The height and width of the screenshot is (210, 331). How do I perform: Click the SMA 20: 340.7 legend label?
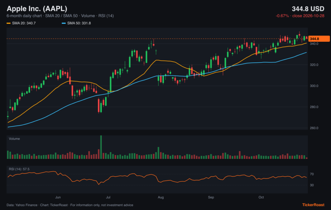24,23
